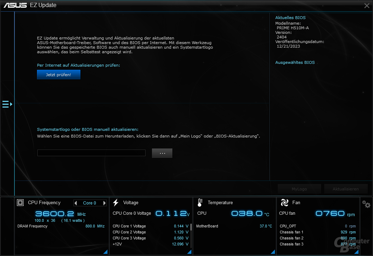Expand the Fan panel corner triangle
Image resolution: width=373 pixels, height=256 pixels.
(356, 252)
